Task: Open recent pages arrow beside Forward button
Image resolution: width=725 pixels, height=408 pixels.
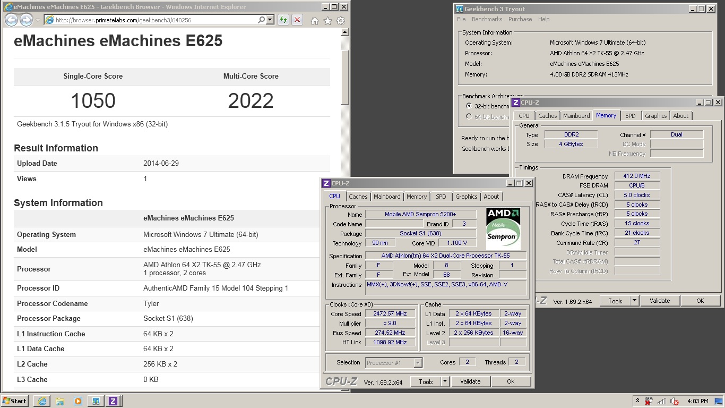Action: pyautogui.click(x=38, y=20)
